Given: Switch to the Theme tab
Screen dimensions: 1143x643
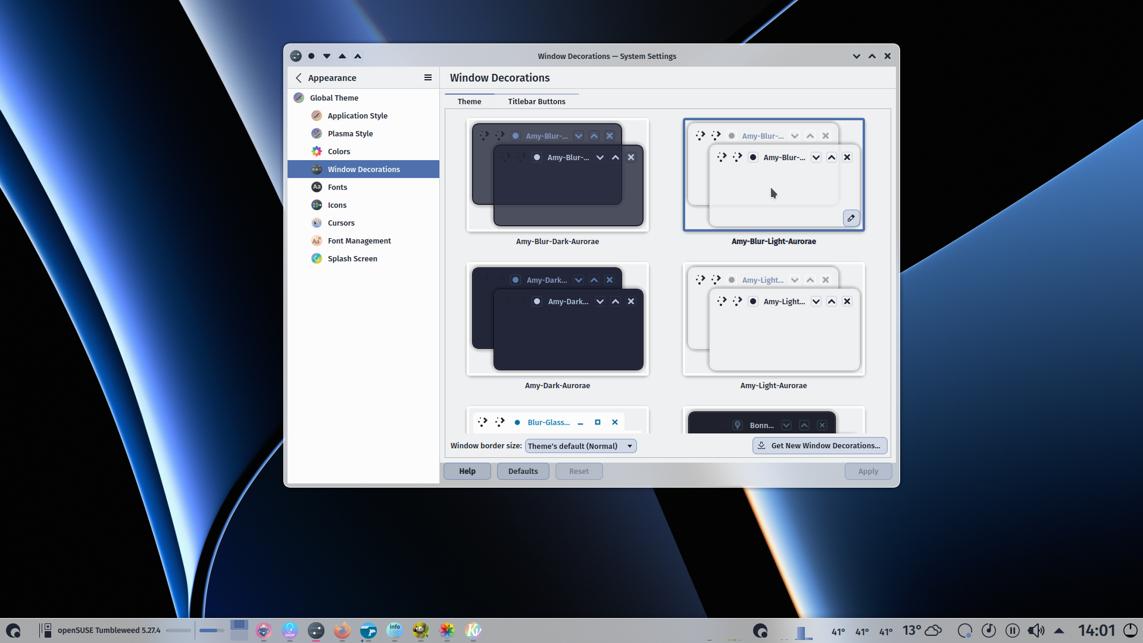Looking at the screenshot, I should [x=469, y=101].
